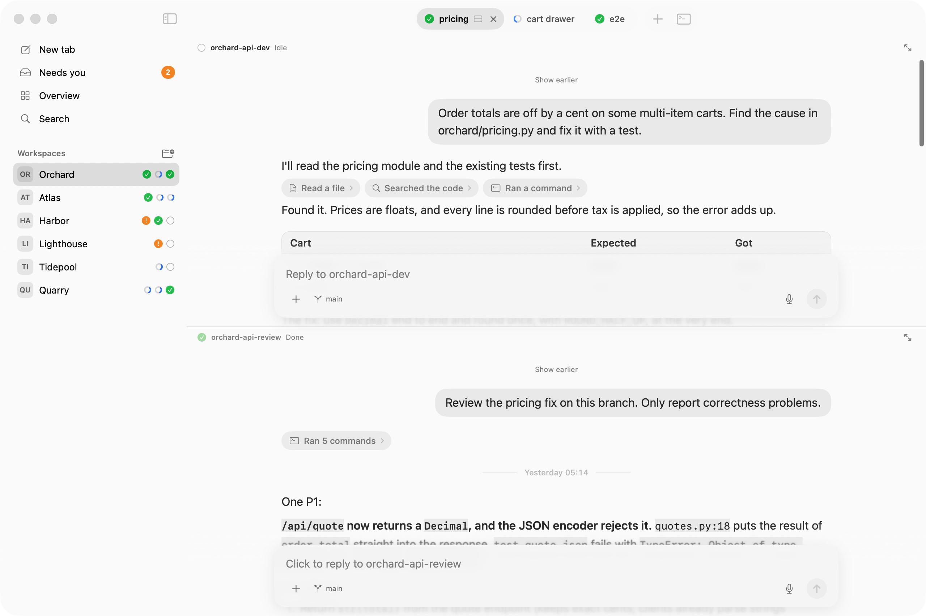Switch to the e2e tab
The width and height of the screenshot is (926, 616).
pos(610,19)
